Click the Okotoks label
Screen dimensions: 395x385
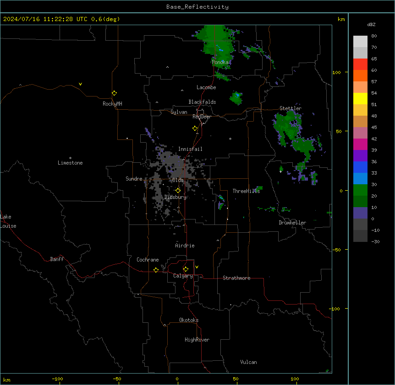pyautogui.click(x=189, y=320)
